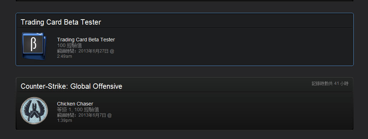The width and height of the screenshot is (368, 139).
Task: Select the 100 經驗值 text under beta badge
Action: coord(70,46)
